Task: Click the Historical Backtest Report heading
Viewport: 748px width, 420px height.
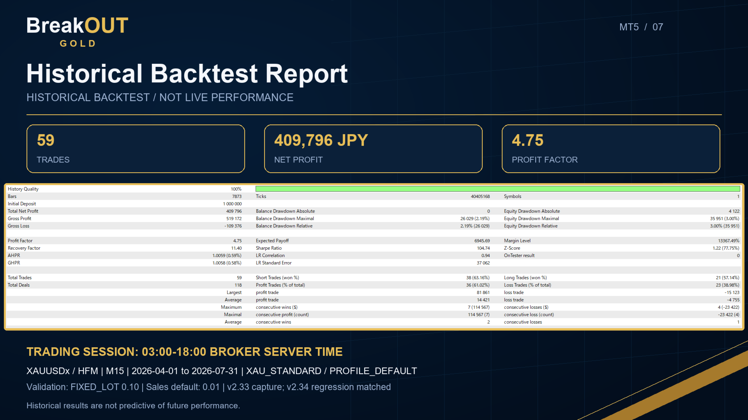Action: [187, 73]
